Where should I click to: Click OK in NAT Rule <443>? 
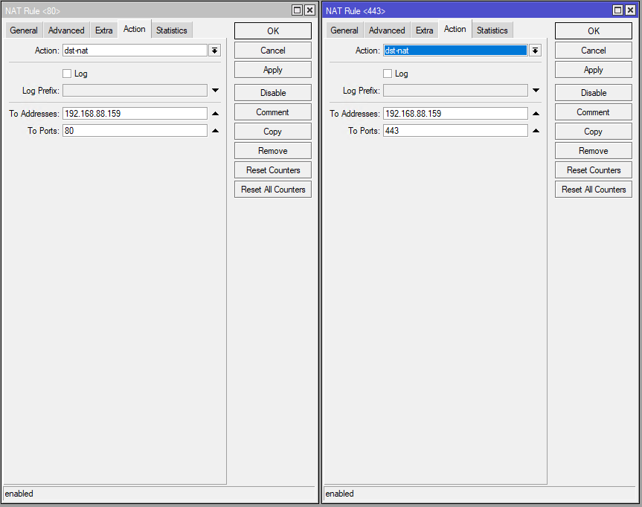tap(594, 31)
